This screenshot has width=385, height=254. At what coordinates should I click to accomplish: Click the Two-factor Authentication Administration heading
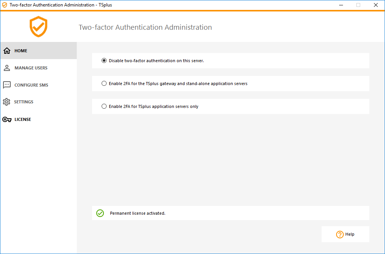pos(145,27)
